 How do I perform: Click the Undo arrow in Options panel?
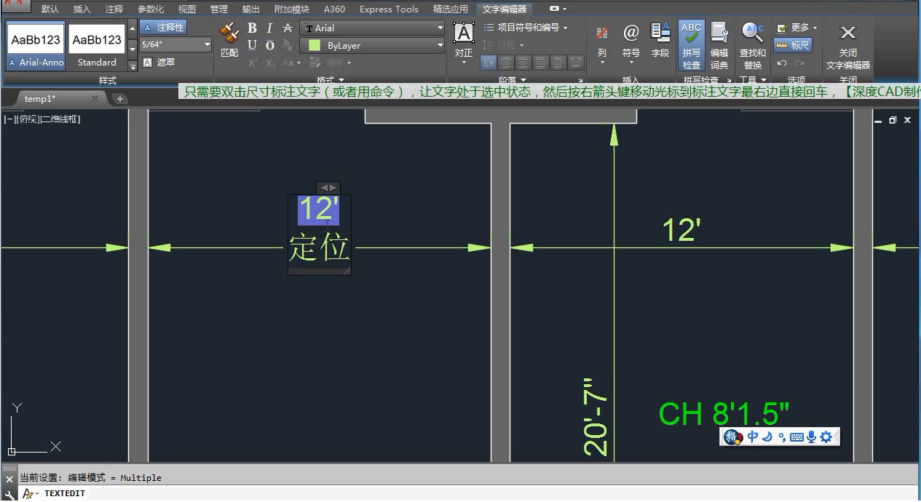click(x=781, y=63)
